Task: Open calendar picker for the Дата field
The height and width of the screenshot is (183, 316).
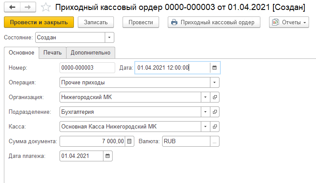Action: point(214,67)
